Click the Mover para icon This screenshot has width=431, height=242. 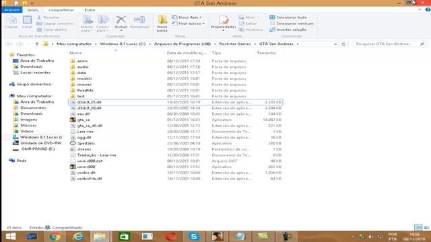point(87,20)
